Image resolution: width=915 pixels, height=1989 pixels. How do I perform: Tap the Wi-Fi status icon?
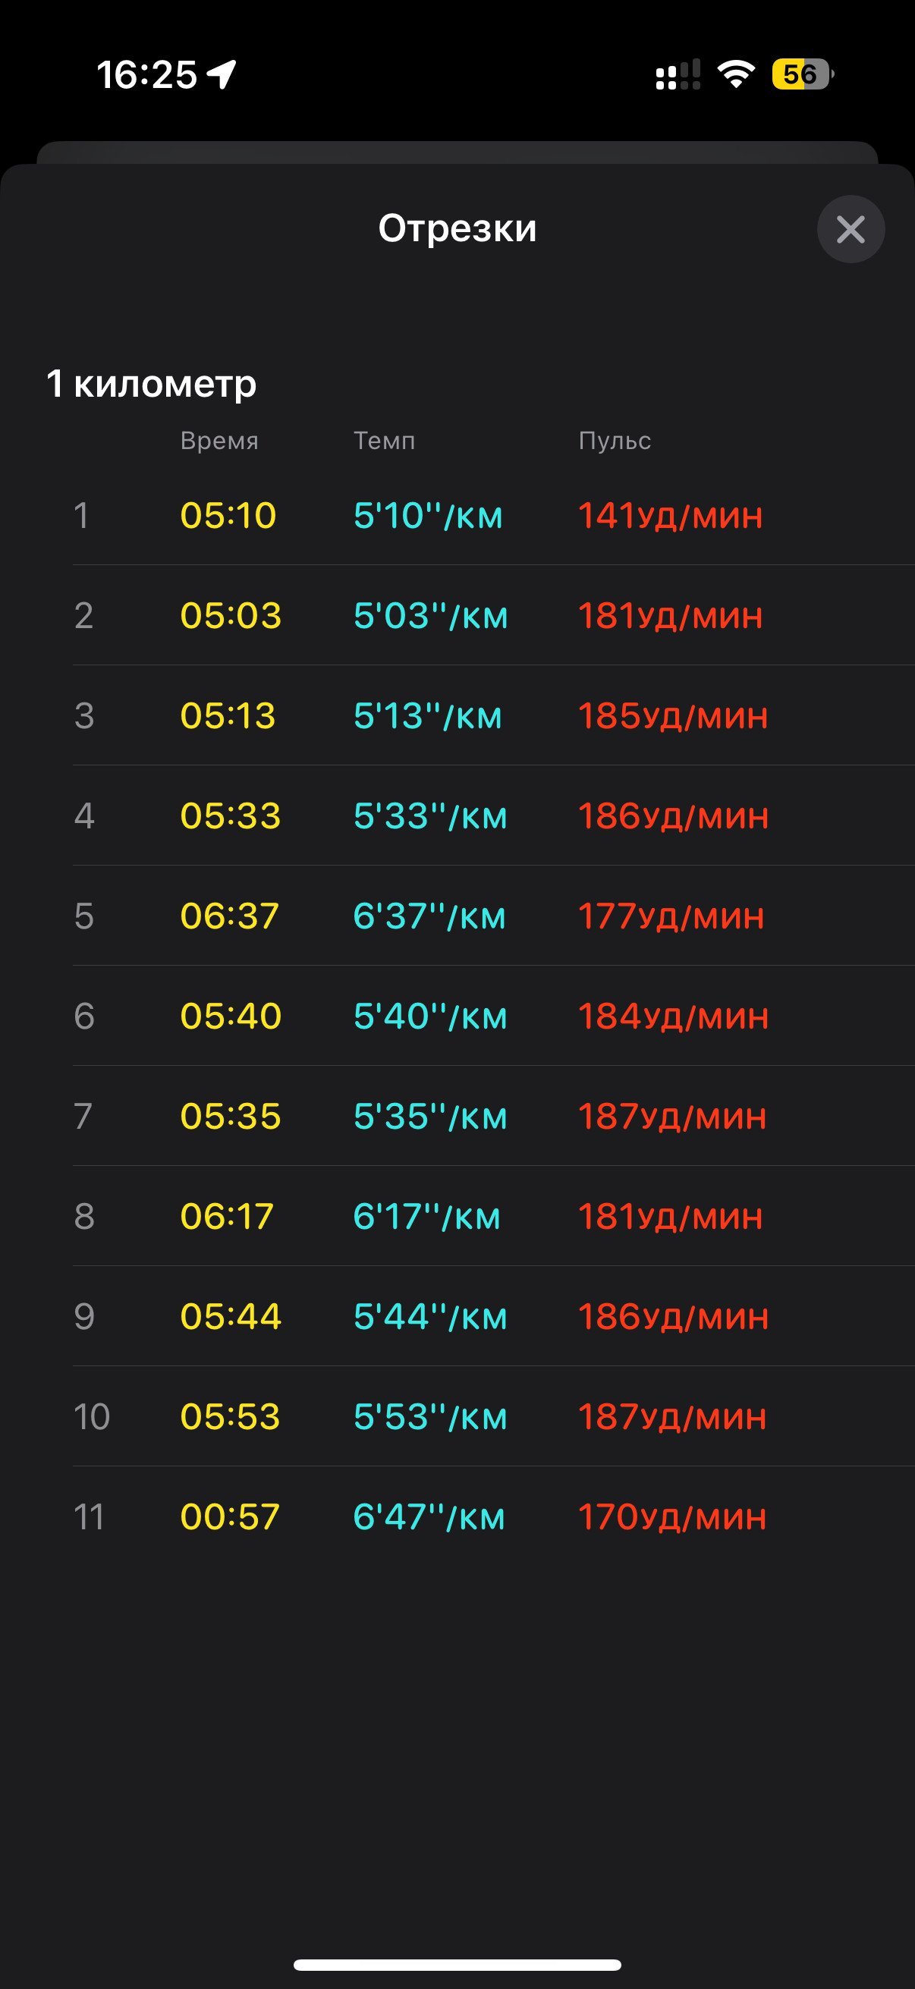point(736,74)
